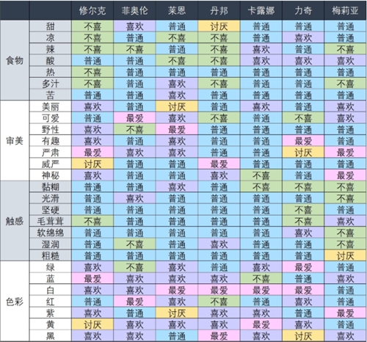Select the 毛茸茸 row label
This screenshot has width=367, height=342.
point(51,221)
